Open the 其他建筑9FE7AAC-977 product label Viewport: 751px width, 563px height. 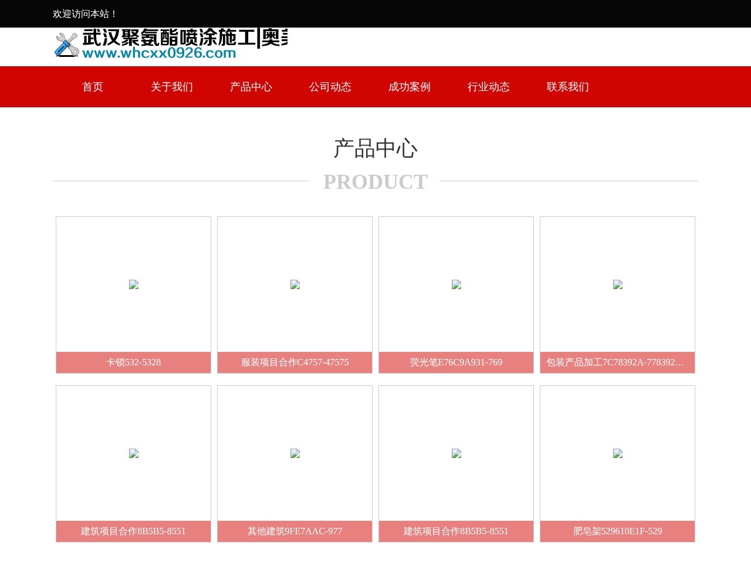(295, 531)
